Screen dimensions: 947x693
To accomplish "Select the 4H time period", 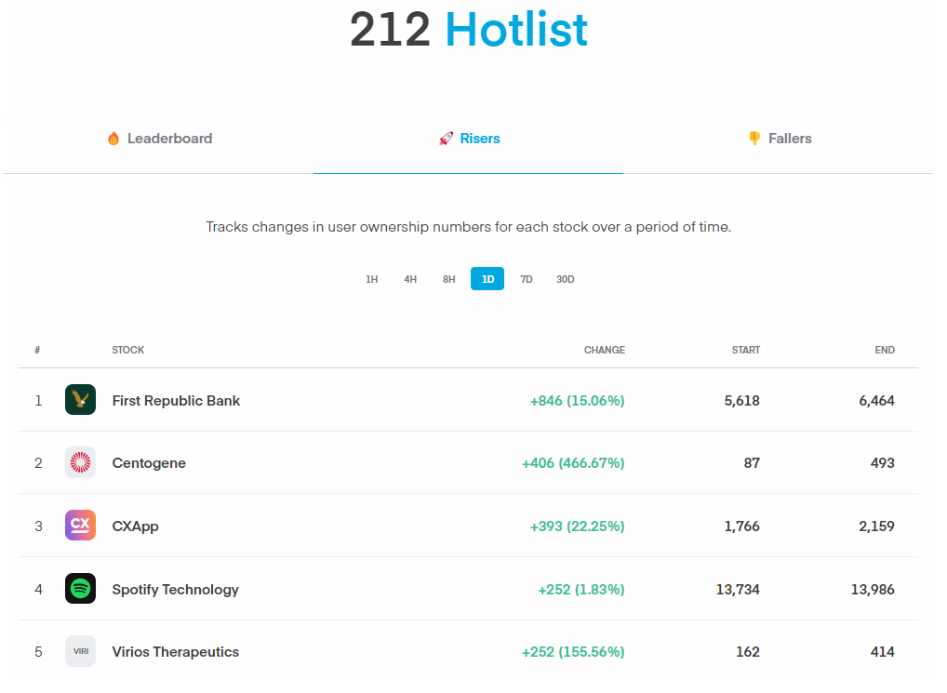I will pyautogui.click(x=410, y=279).
